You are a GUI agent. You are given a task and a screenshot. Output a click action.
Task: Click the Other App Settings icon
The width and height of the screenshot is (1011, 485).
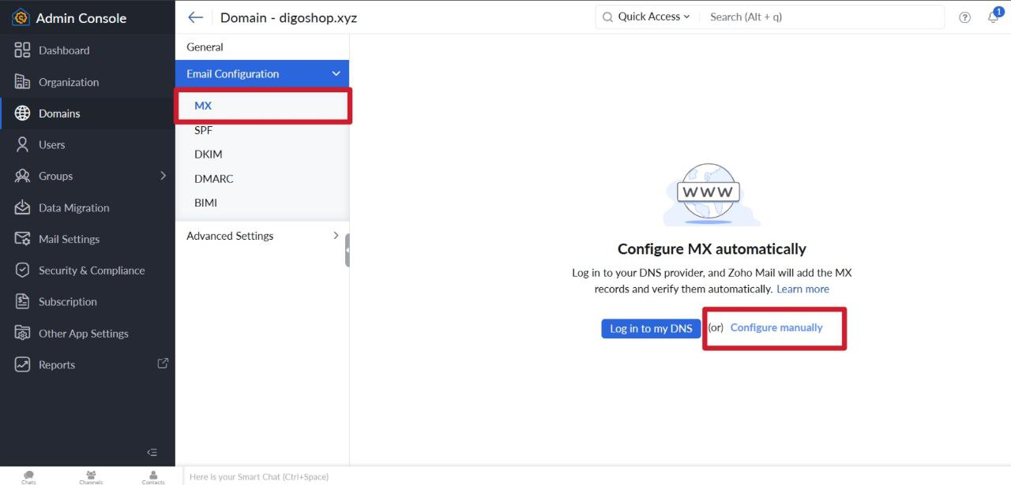point(22,333)
